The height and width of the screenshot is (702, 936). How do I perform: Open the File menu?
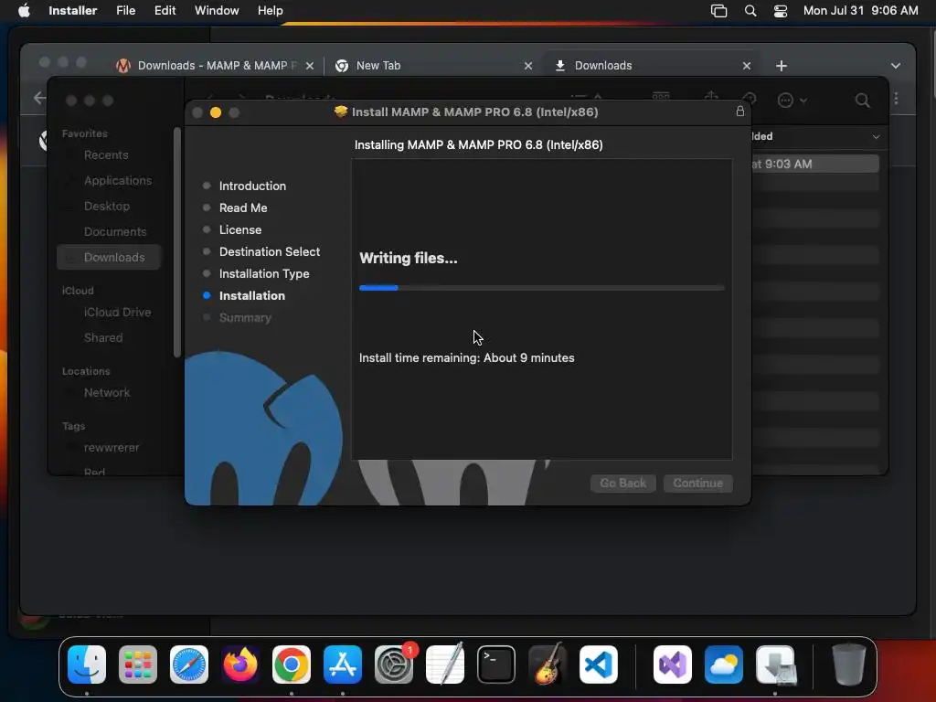click(126, 10)
